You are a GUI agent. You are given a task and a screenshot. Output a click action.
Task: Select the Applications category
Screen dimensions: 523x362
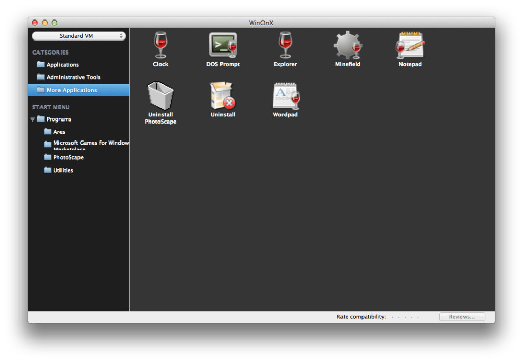coord(79,65)
